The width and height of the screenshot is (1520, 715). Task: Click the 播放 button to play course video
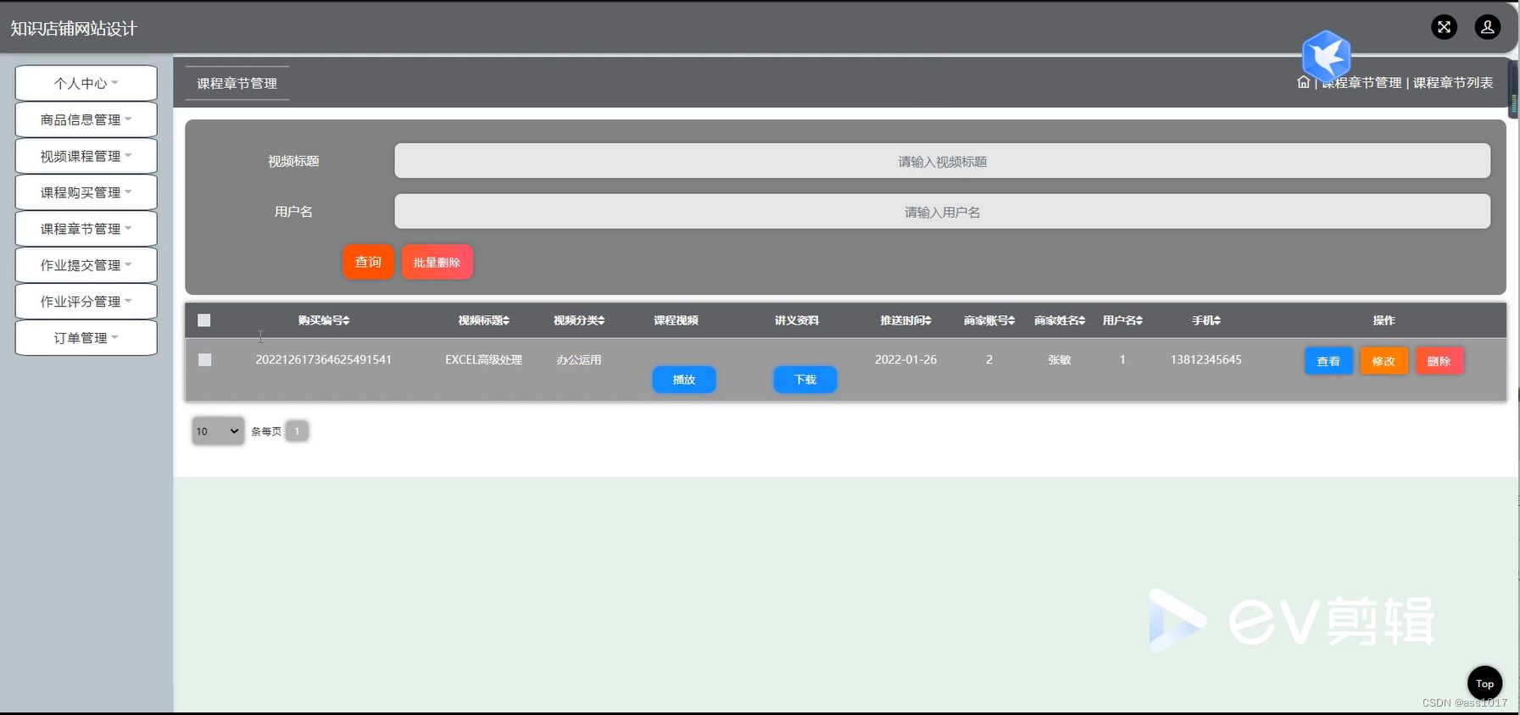point(684,380)
